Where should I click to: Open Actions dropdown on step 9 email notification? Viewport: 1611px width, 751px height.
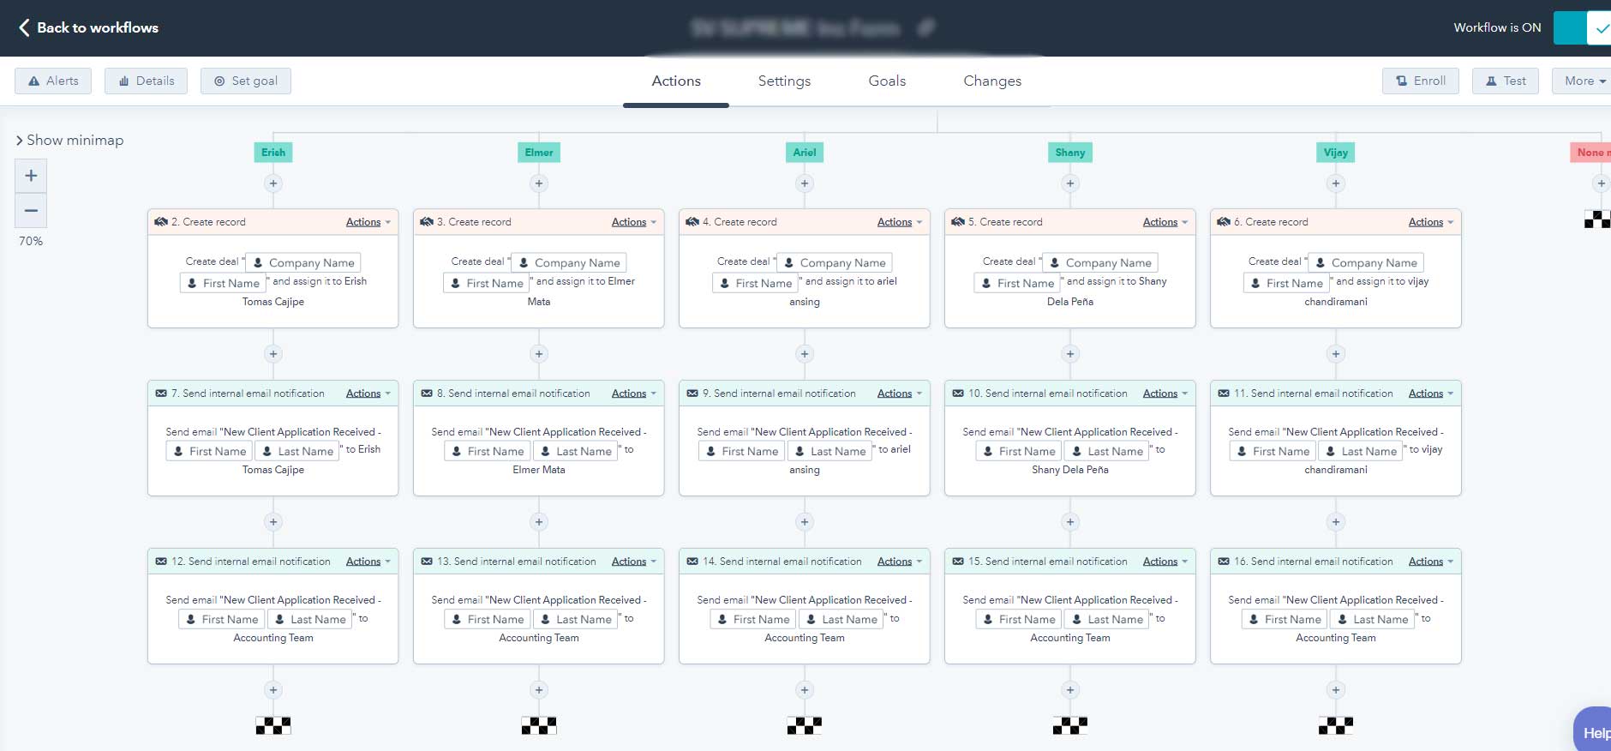point(900,394)
